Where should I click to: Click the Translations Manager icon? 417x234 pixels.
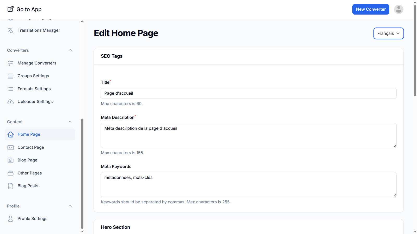pyautogui.click(x=10, y=30)
